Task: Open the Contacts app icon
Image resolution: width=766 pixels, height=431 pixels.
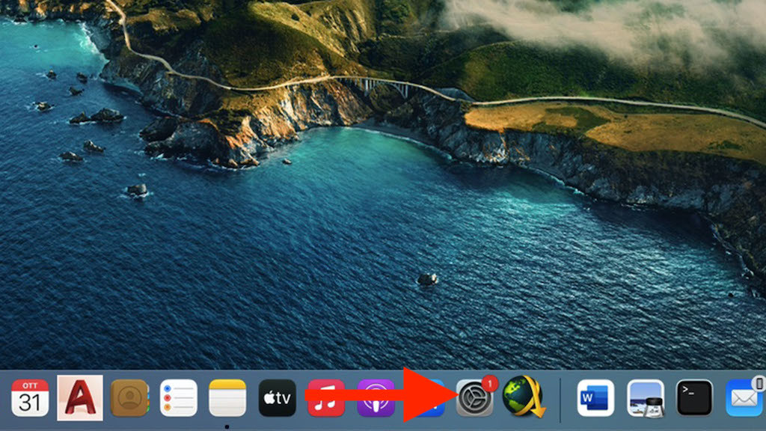Action: click(129, 398)
